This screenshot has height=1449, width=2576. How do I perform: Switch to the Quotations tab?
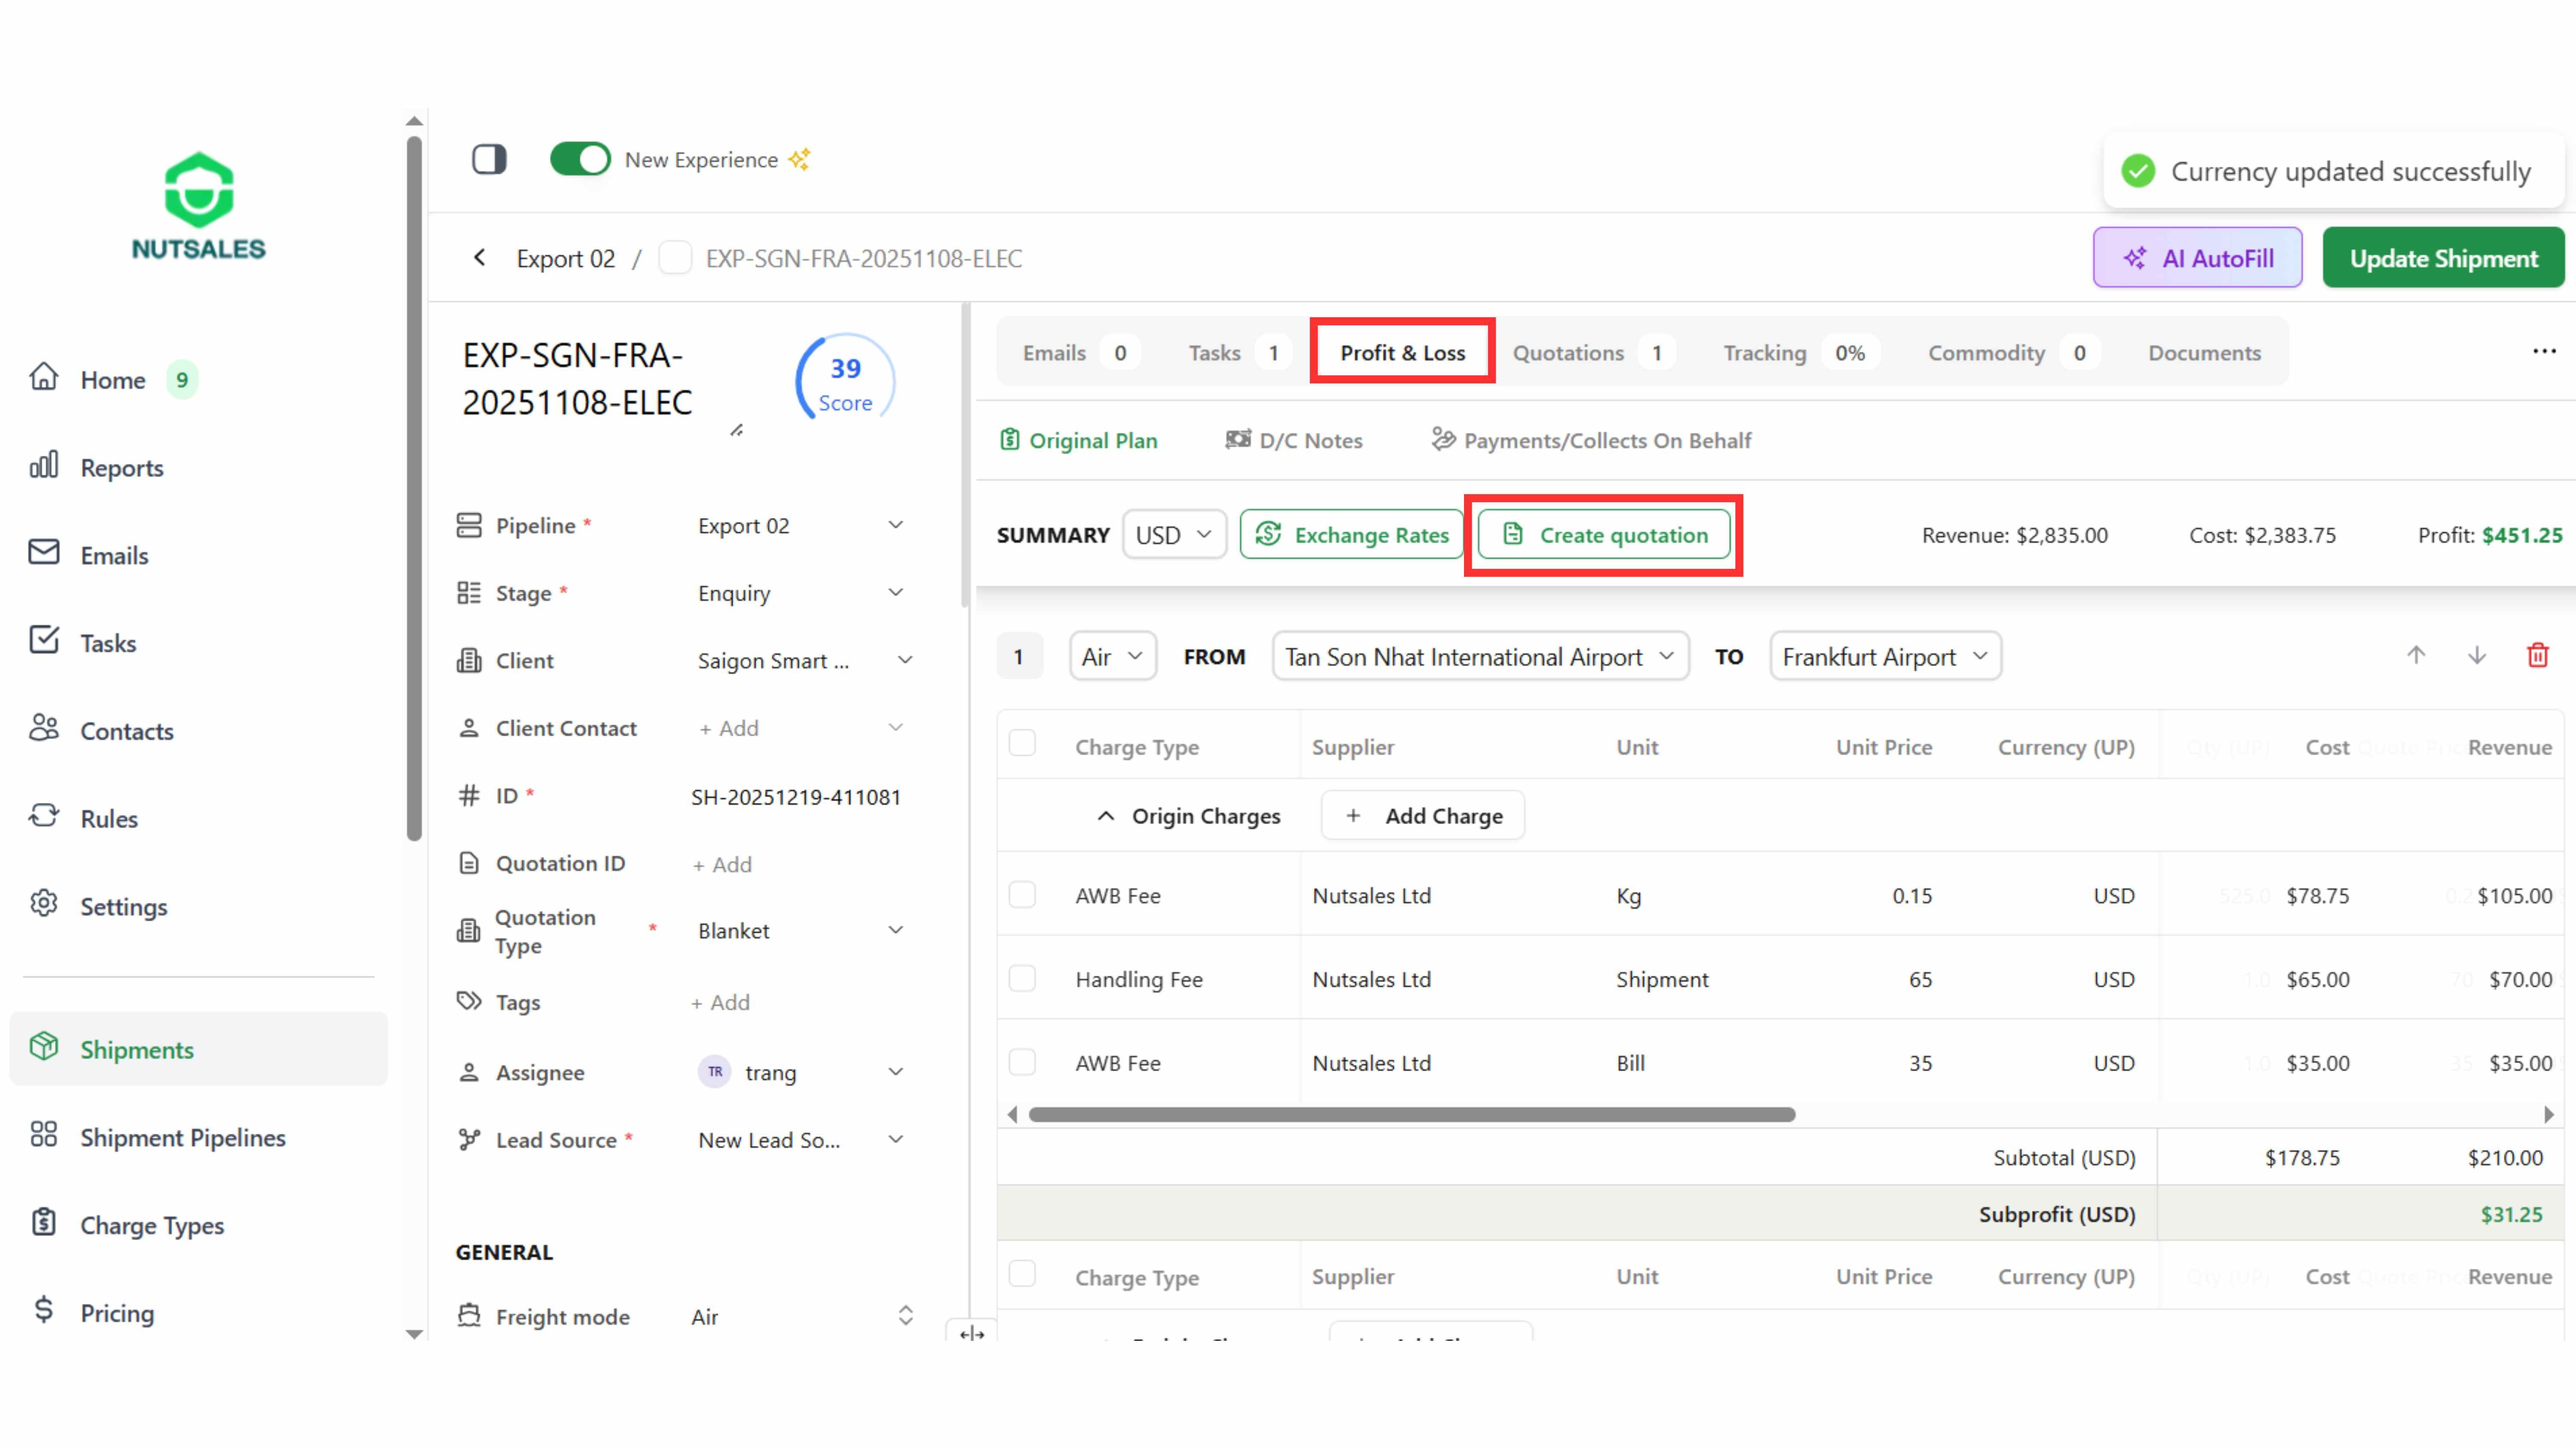1568,352
